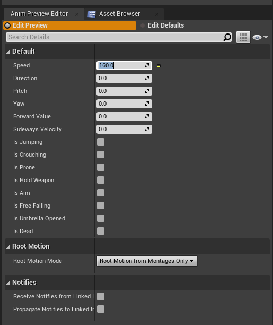Click the Yaw field spin arrow icon

tap(147, 104)
